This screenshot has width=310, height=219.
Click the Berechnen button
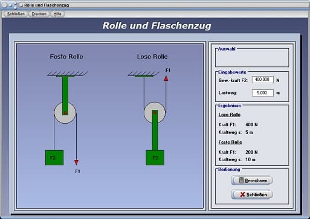pyautogui.click(x=252, y=180)
